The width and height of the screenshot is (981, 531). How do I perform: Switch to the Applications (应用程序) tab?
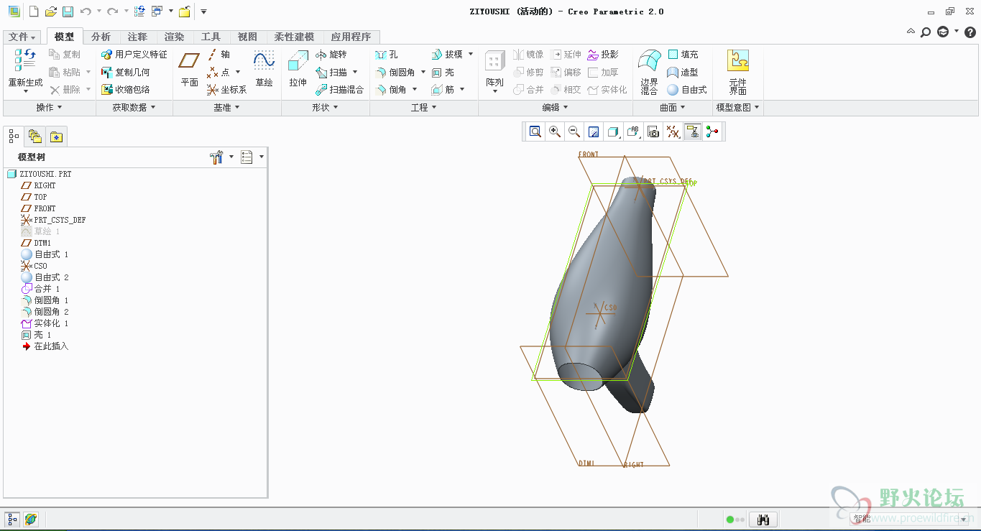[x=351, y=37]
